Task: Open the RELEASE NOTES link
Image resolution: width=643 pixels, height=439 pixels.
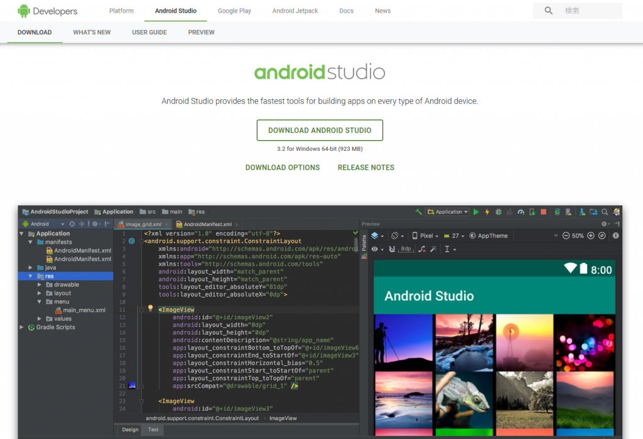Action: (x=366, y=168)
